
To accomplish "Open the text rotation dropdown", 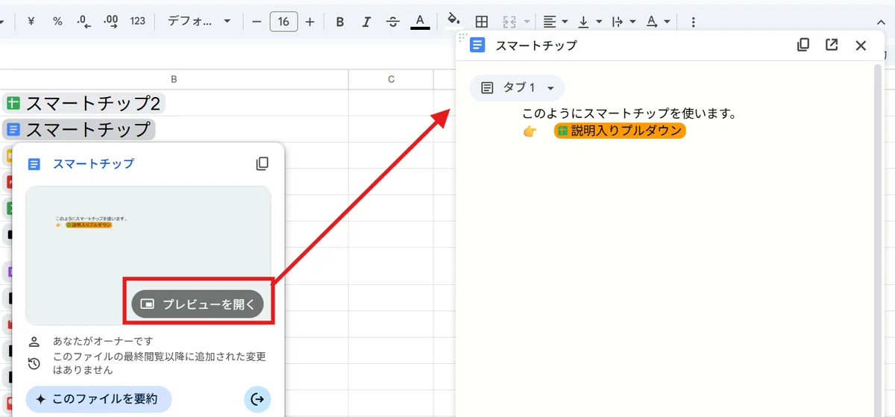I will click(x=657, y=22).
